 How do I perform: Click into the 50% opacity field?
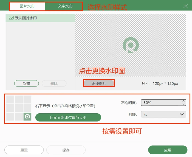pos(161,103)
